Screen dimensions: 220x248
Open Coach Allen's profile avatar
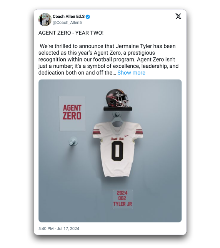click(45, 20)
